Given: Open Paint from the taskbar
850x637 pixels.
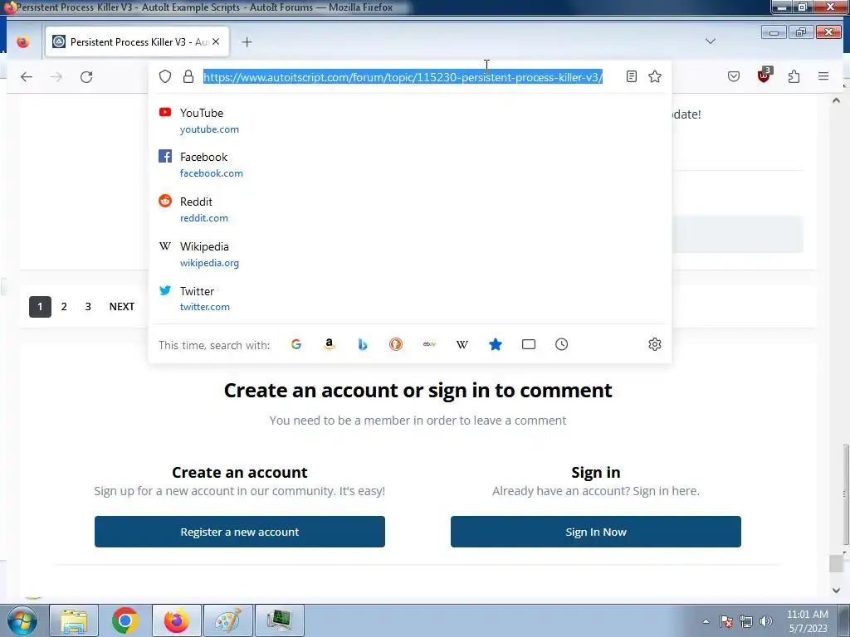Looking at the screenshot, I should coord(228,620).
